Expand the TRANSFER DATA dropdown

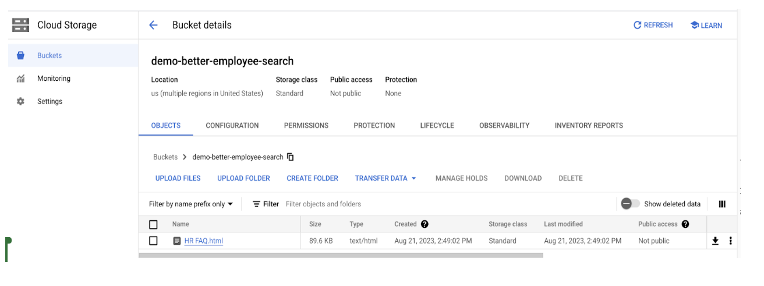click(385, 178)
